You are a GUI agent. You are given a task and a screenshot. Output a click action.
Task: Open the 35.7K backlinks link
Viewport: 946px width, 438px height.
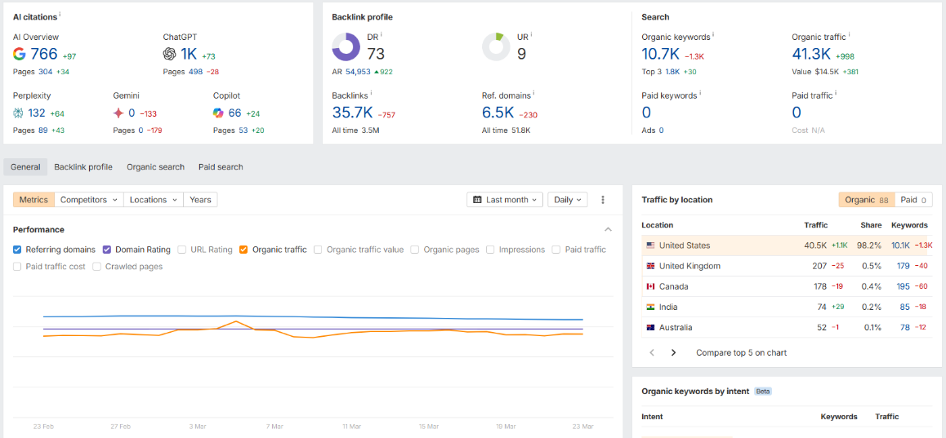tap(352, 113)
